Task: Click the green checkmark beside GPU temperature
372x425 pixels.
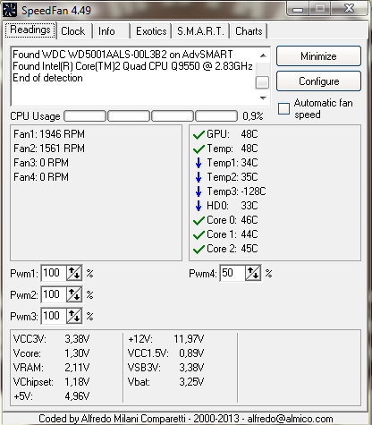Action: [199, 135]
